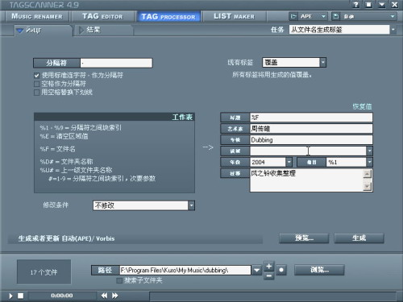Click the minus remove-folder icon
Image resolution: width=403 pixels, height=302 pixels.
click(269, 275)
